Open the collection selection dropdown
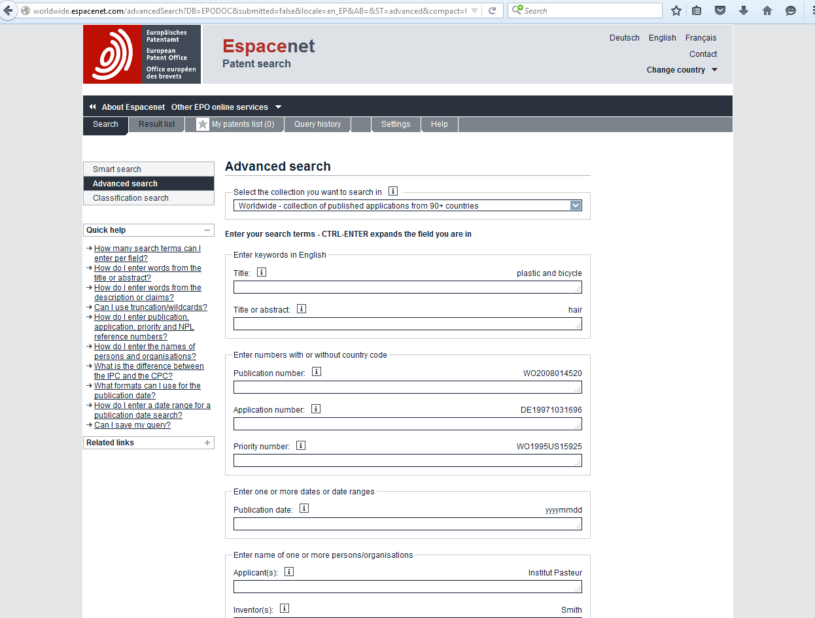815x618 pixels. (576, 205)
